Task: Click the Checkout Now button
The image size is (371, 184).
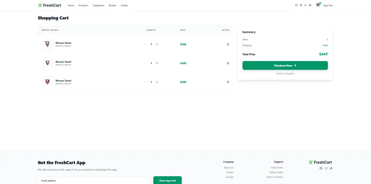Action: pyautogui.click(x=285, y=66)
